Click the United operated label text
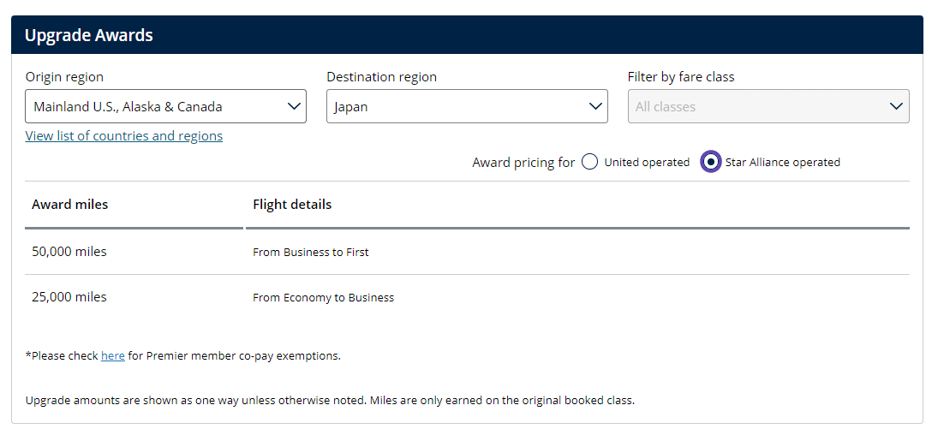The height and width of the screenshot is (435, 932). pos(646,162)
